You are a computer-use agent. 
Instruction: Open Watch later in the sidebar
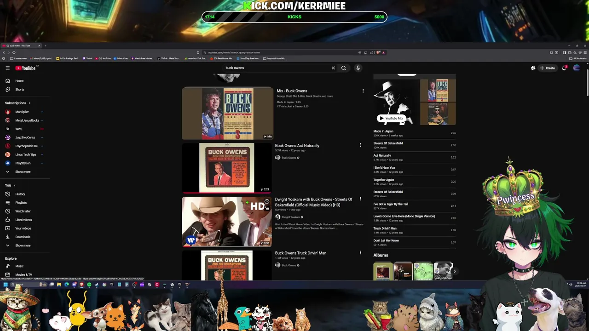click(25, 211)
